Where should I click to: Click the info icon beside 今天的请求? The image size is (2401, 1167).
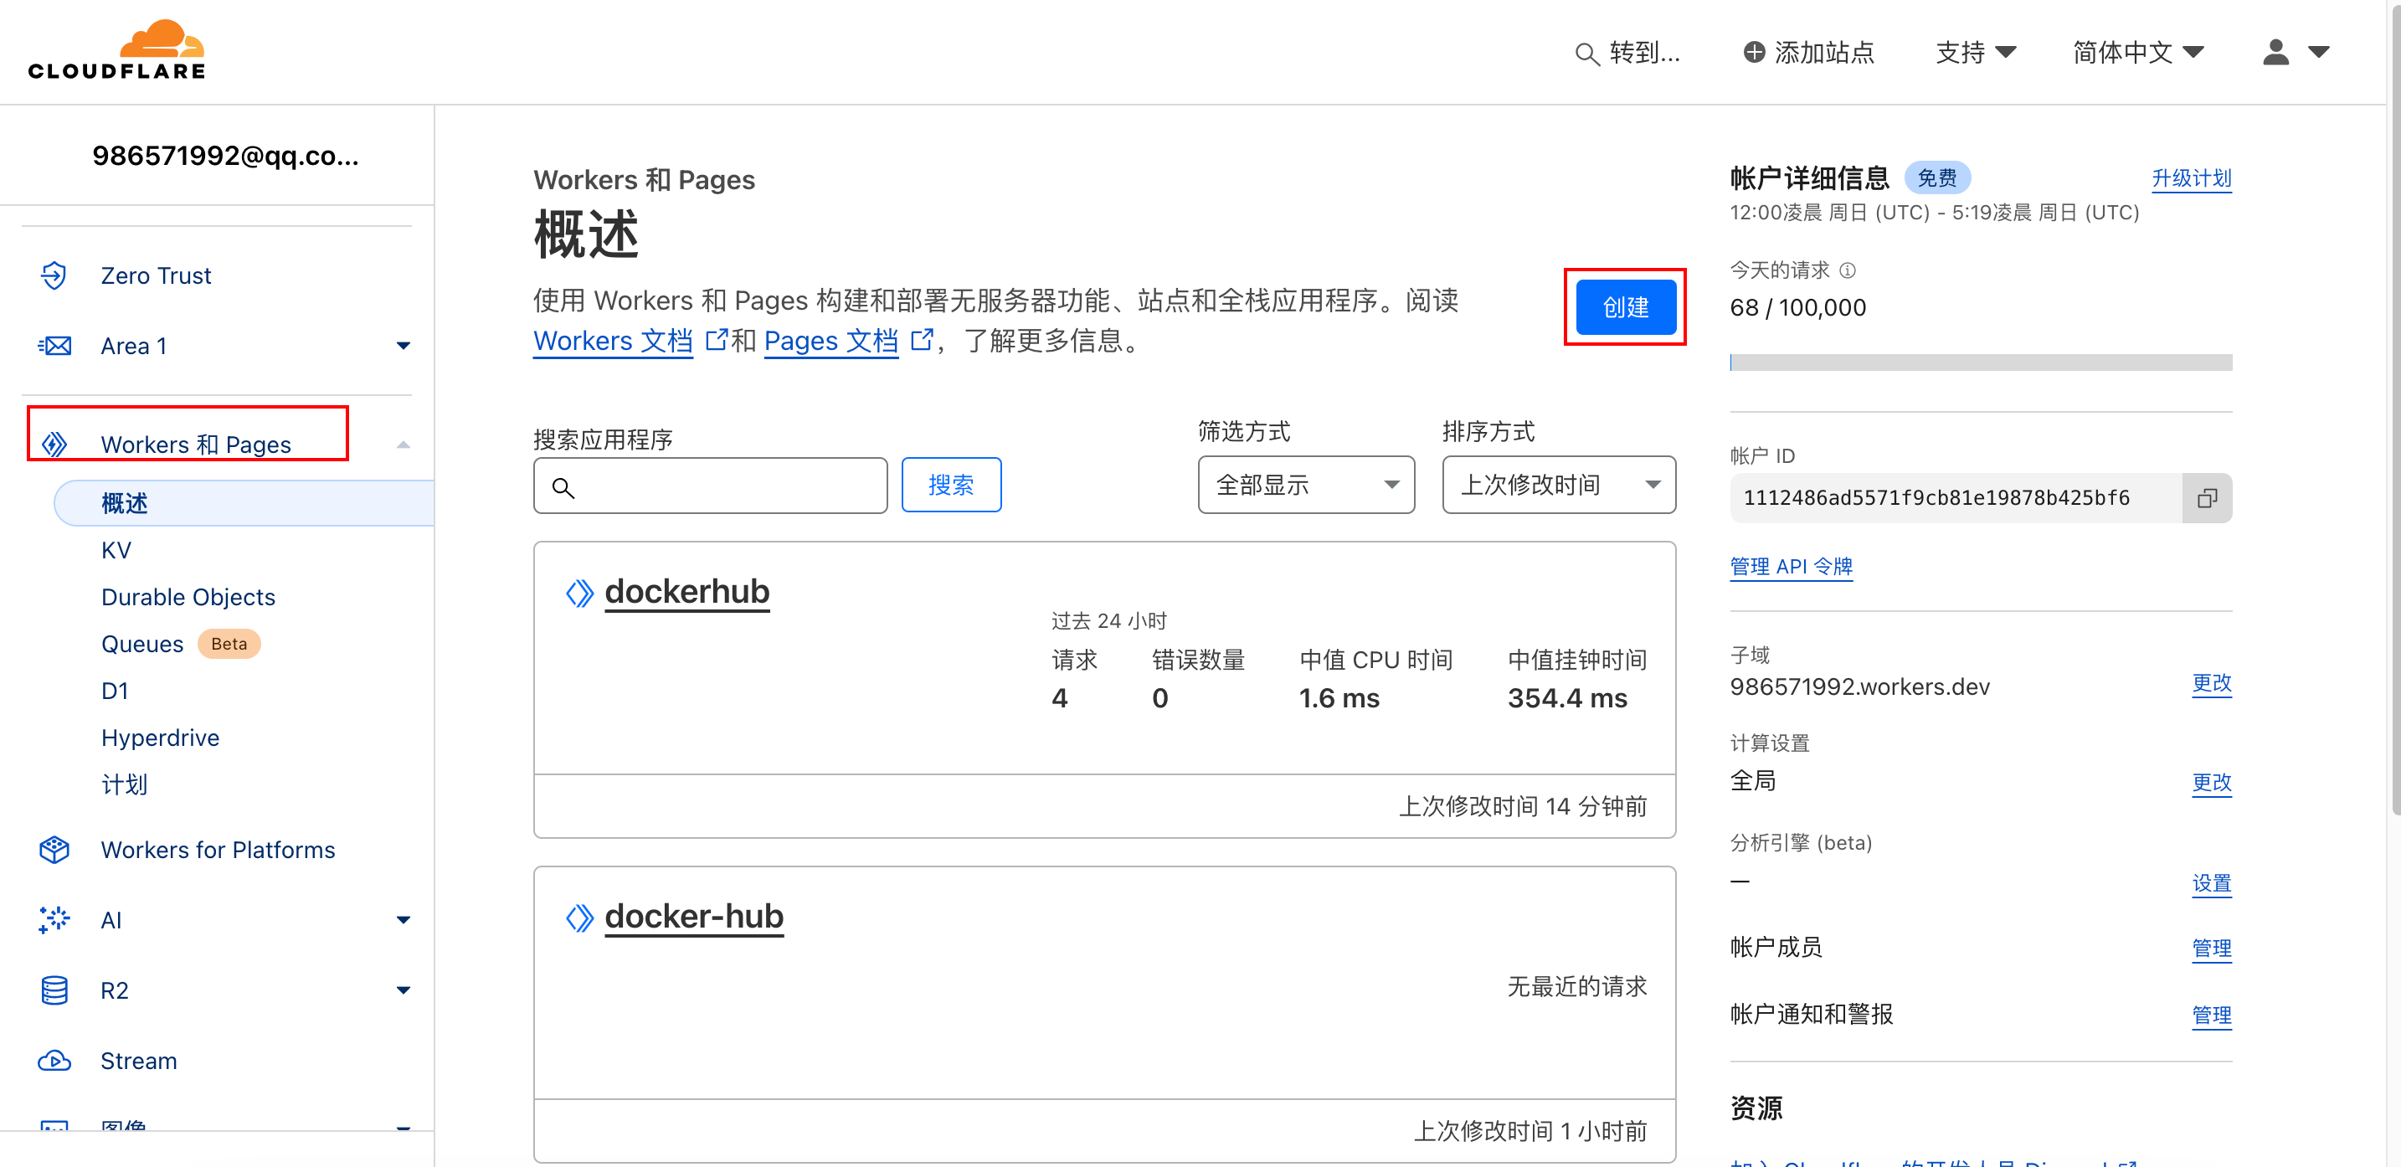coord(1848,270)
